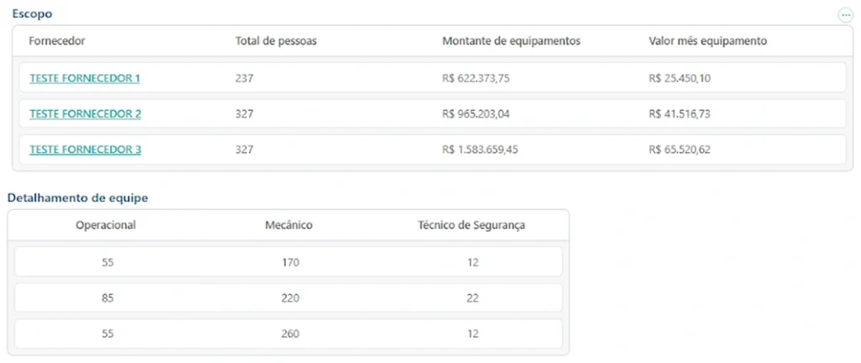The height and width of the screenshot is (363, 861).
Task: Select the R$ 622.373,75 equipment amount cell
Action: 476,78
